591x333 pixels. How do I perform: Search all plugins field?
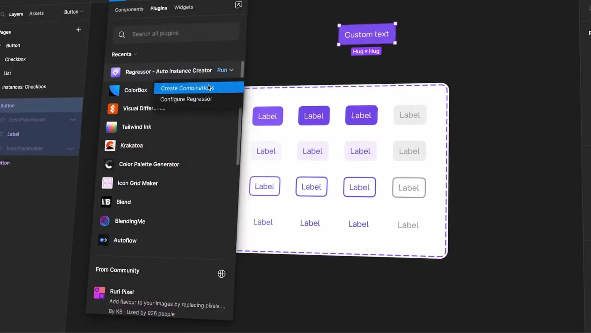click(x=176, y=33)
